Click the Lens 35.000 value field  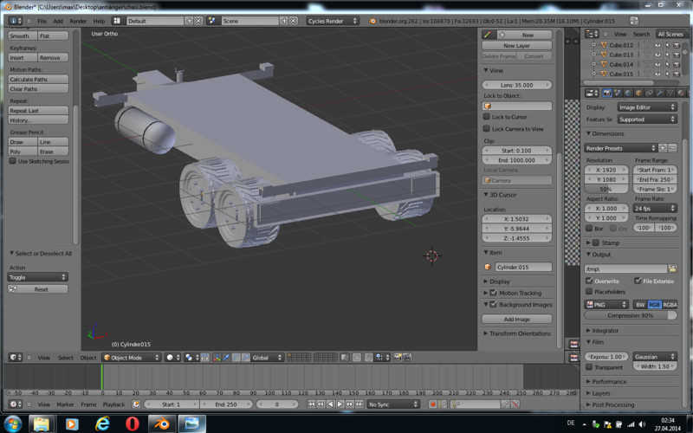(x=516, y=85)
